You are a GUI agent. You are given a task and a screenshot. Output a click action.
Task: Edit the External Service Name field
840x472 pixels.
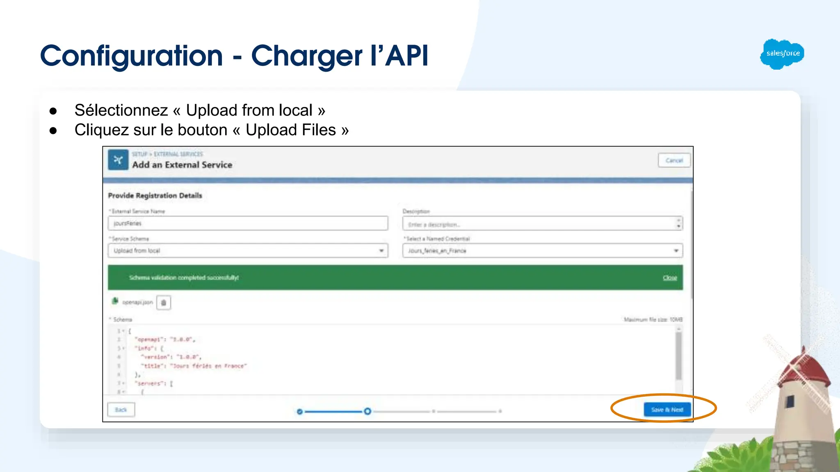[248, 223]
